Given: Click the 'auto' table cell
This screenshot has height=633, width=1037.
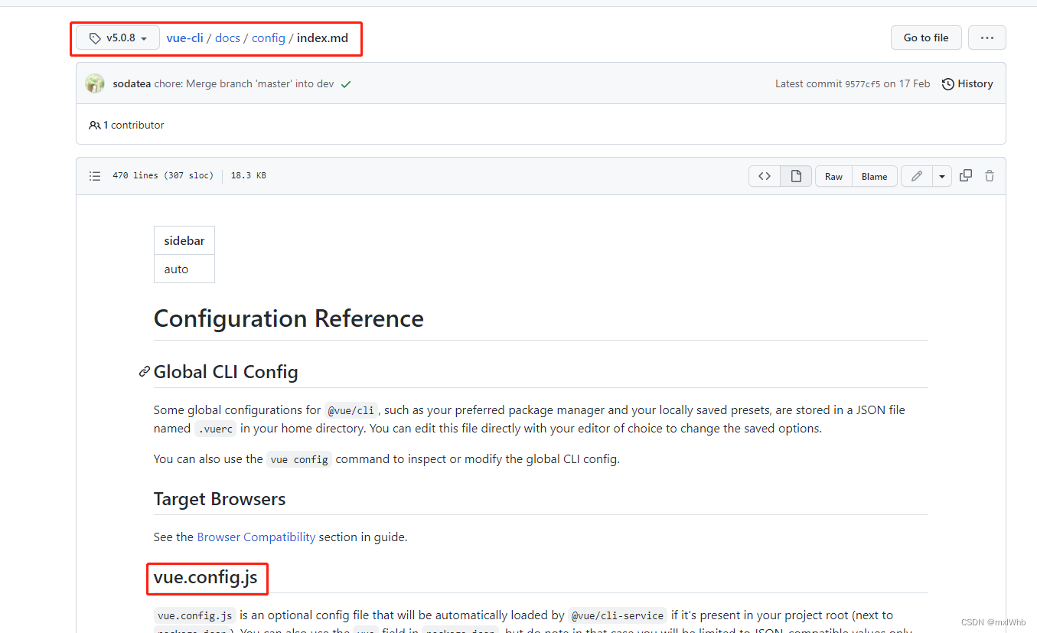Looking at the screenshot, I should pyautogui.click(x=184, y=269).
